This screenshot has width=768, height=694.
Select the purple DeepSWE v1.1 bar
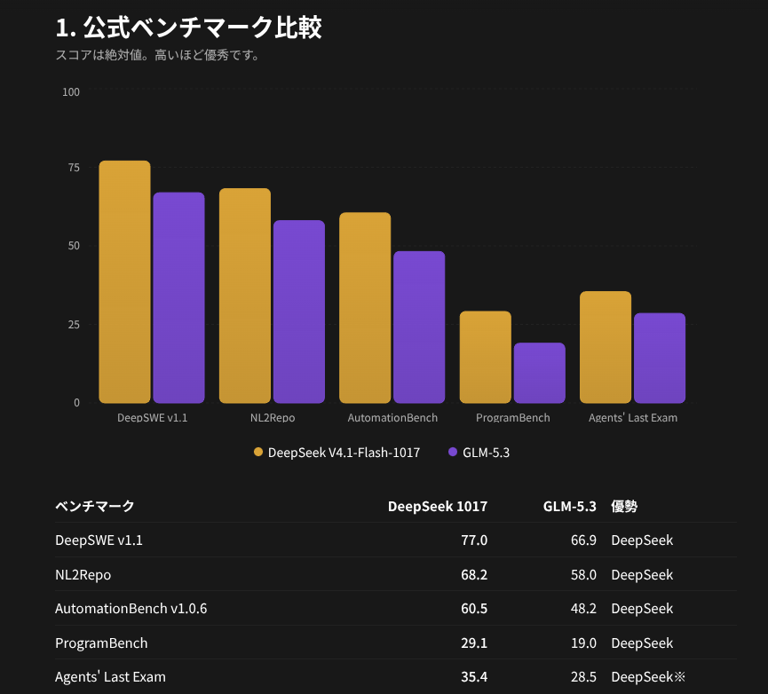pyautogui.click(x=178, y=297)
